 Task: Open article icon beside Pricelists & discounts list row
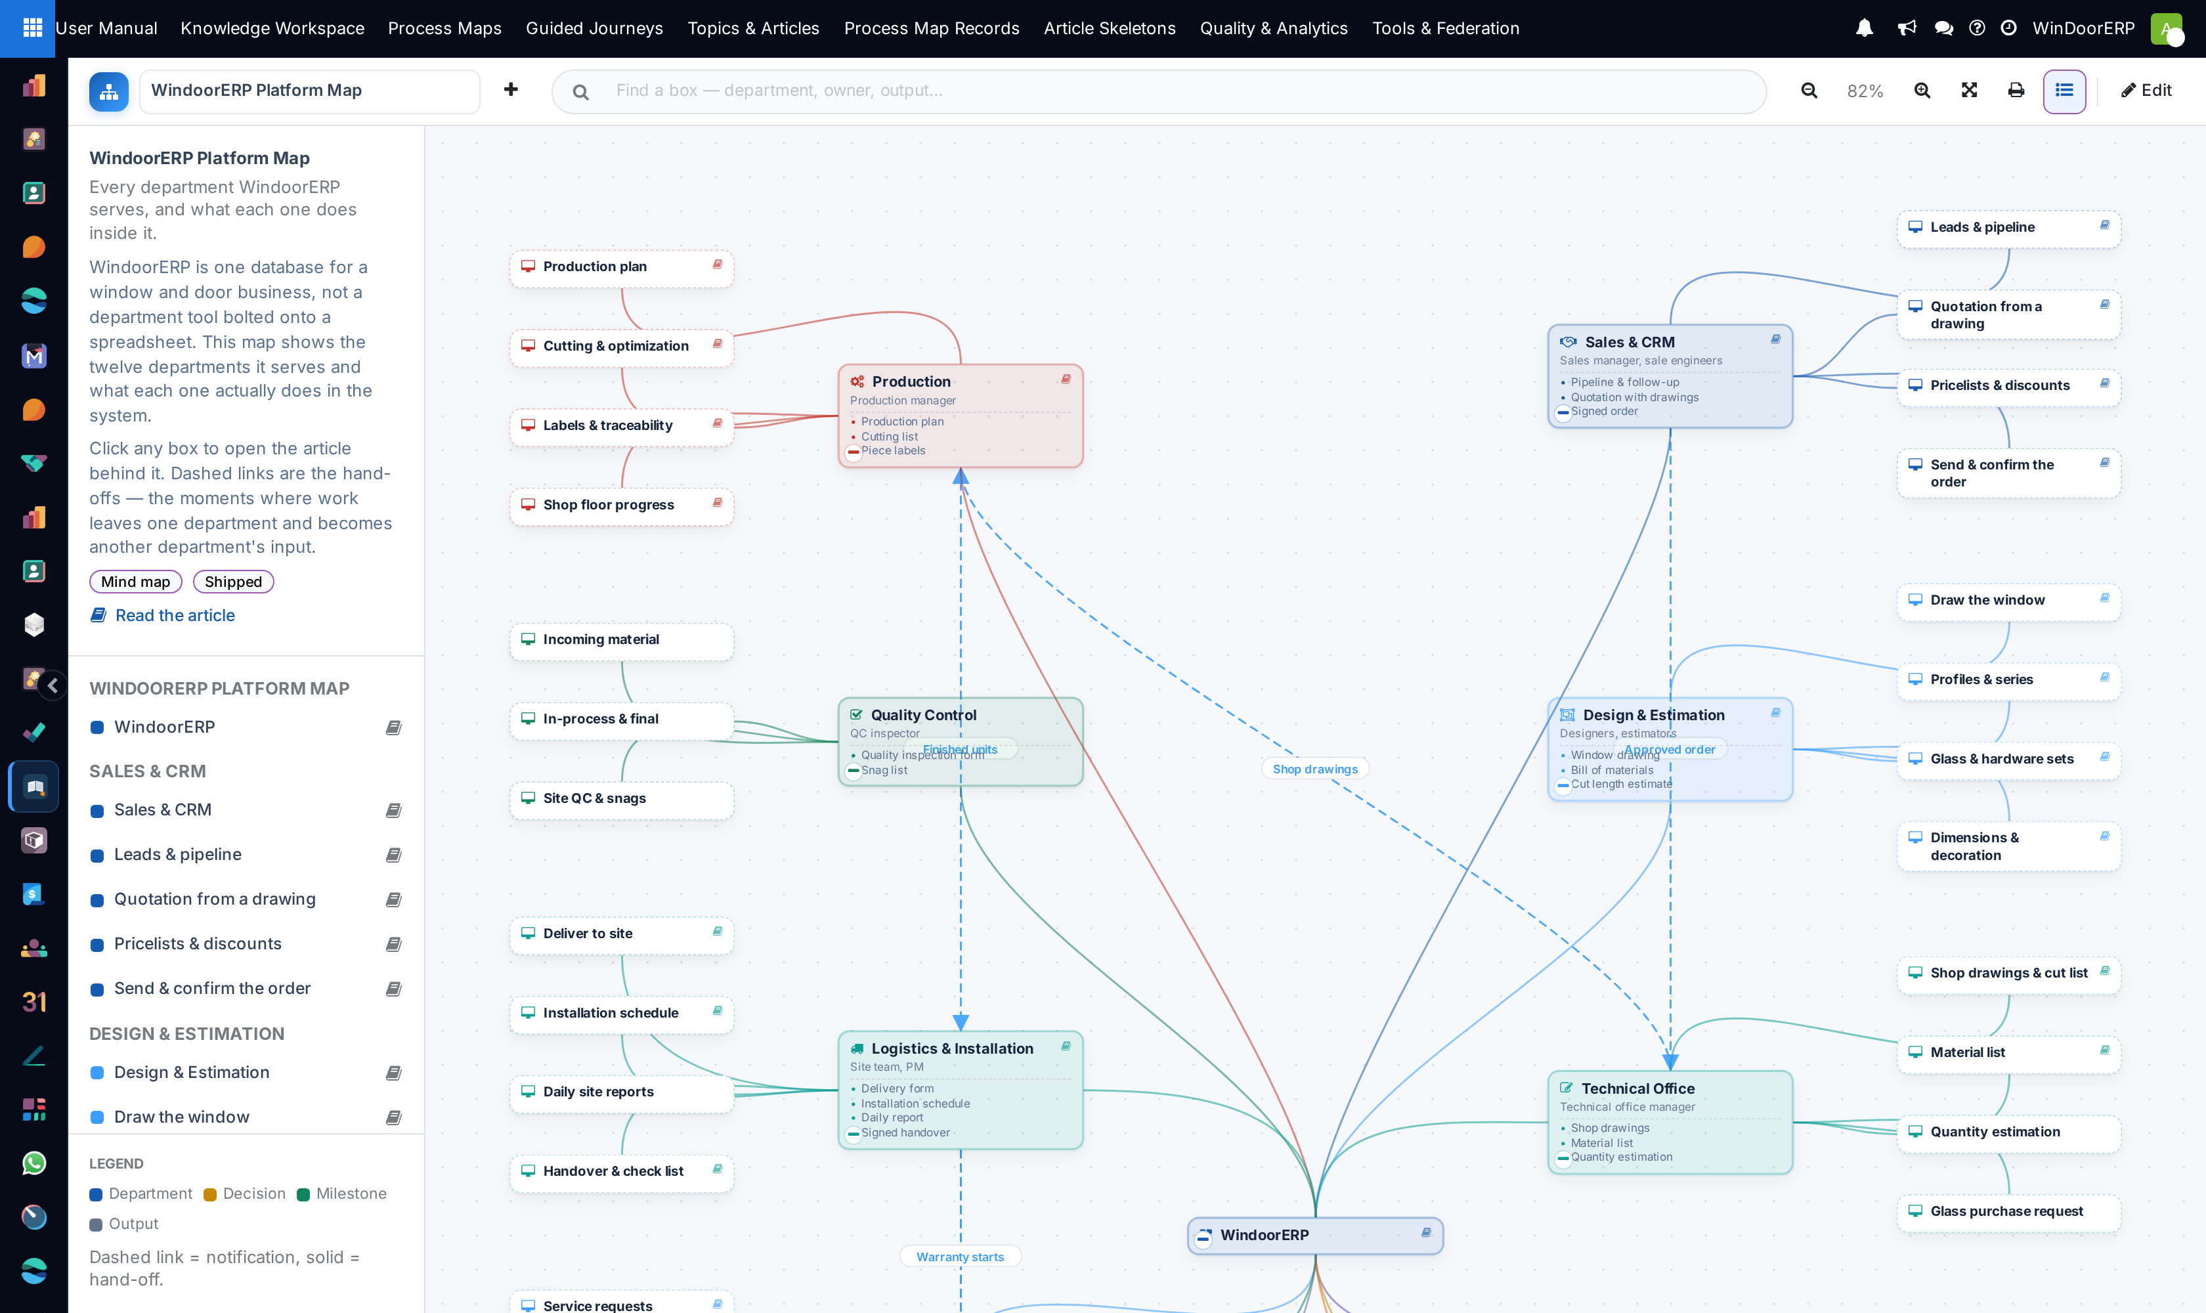394,944
